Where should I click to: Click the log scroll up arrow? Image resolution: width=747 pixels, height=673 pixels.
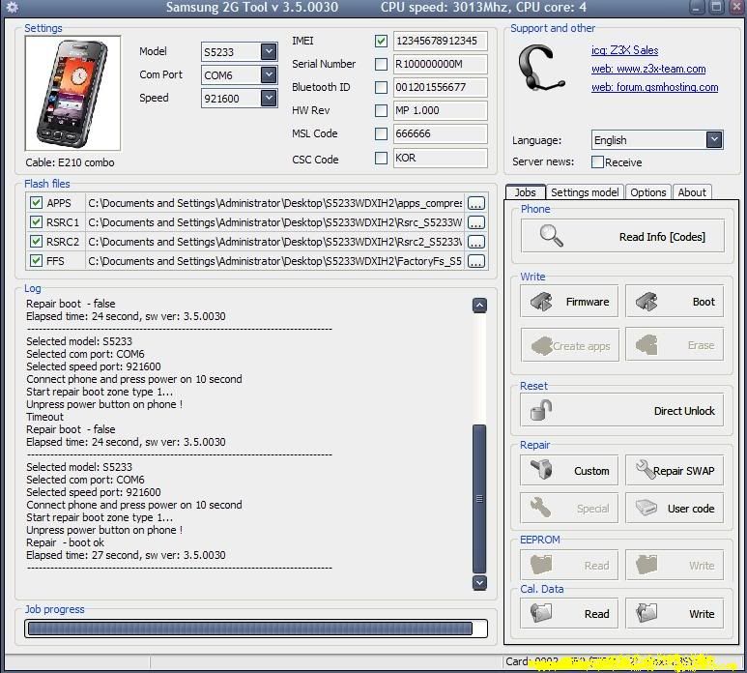479,305
